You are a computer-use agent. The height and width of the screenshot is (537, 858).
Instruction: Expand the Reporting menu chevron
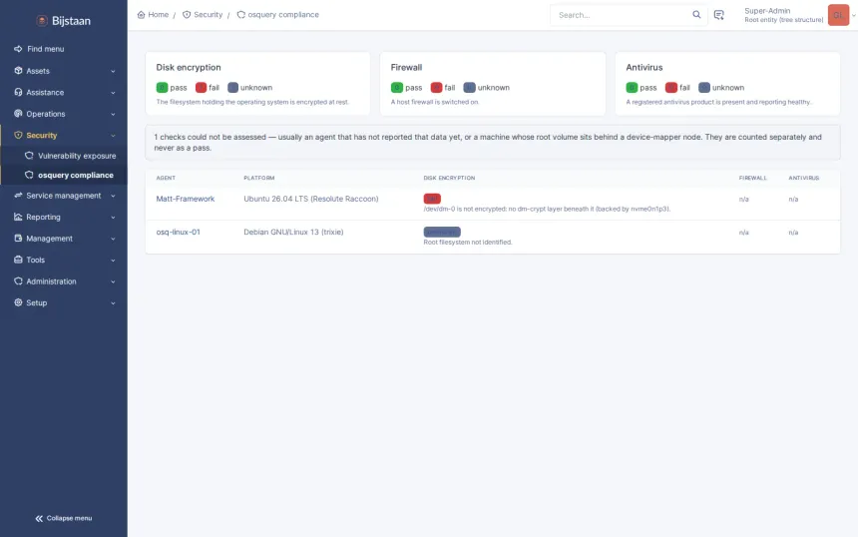113,218
